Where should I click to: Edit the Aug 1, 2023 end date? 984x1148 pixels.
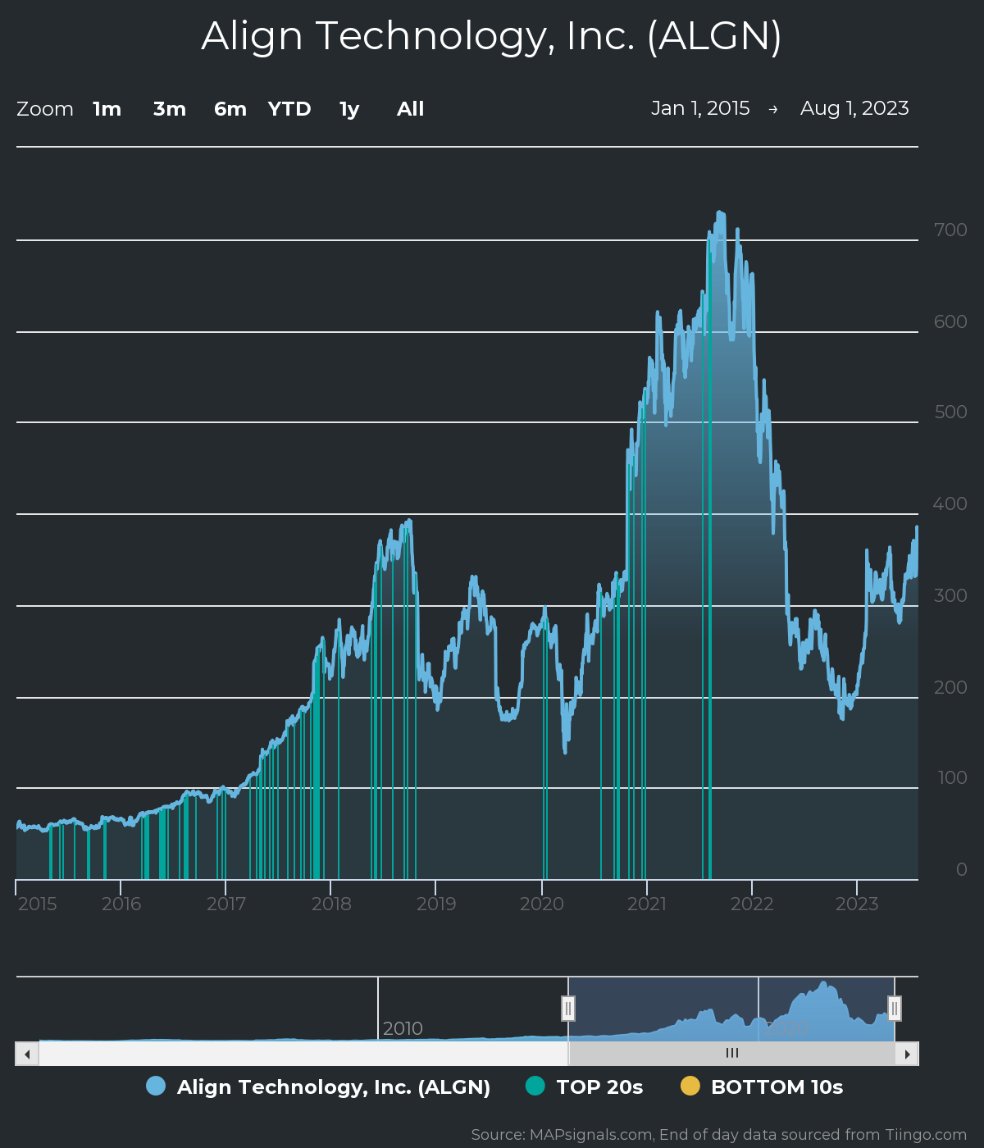(x=854, y=108)
